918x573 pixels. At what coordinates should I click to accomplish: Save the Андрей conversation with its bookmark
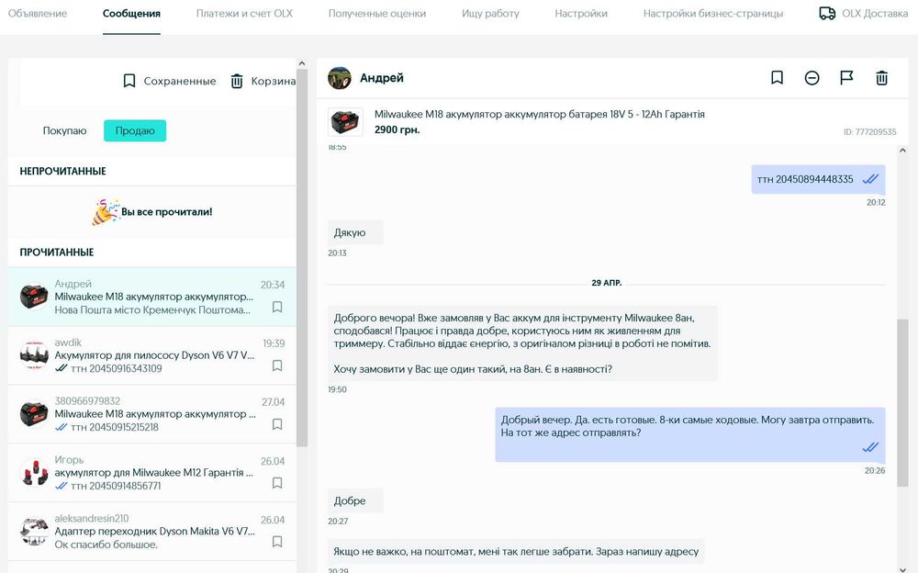coord(277,307)
